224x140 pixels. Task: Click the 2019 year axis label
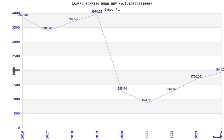tap(97, 135)
